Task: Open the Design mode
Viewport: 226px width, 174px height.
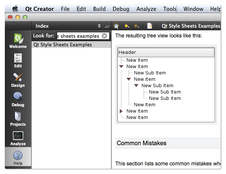Action: [x=18, y=80]
